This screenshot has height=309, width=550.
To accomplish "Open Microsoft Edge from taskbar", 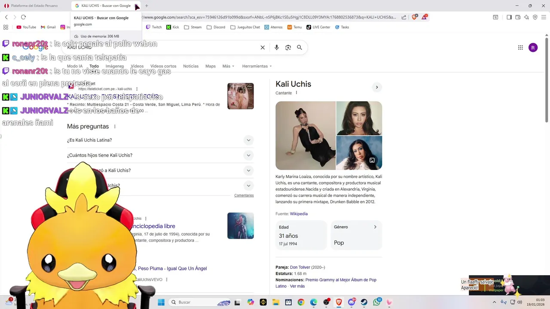I will (314, 302).
